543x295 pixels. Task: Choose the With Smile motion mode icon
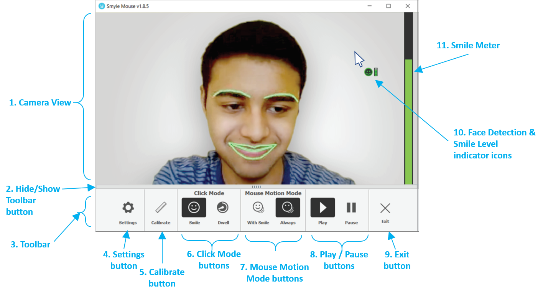(x=258, y=207)
